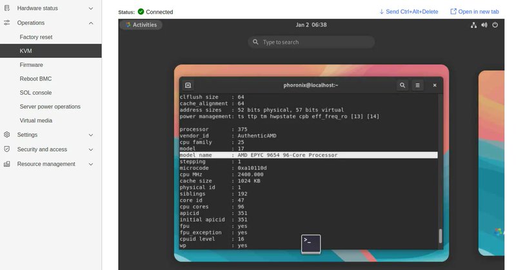This screenshot has width=516, height=270.
Task: Open a new tab in terminal window
Action: click(x=188, y=85)
